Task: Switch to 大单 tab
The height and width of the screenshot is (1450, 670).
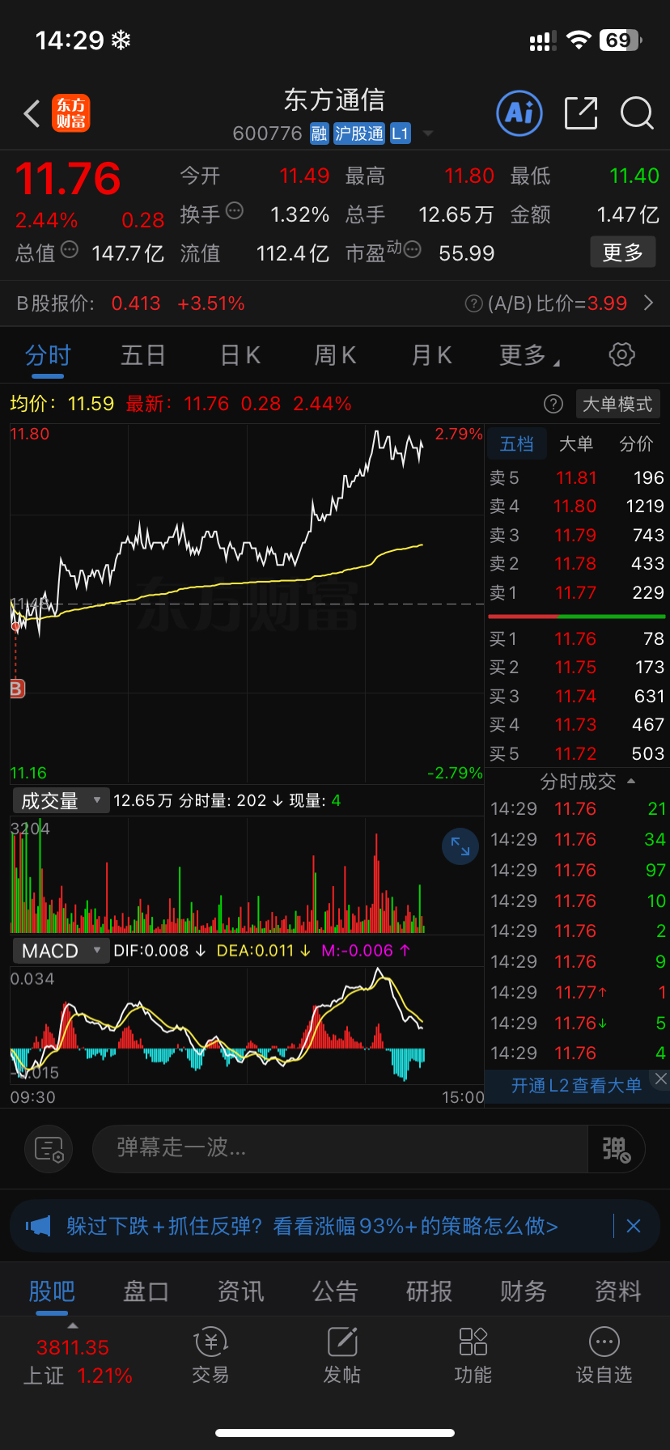Action: (x=576, y=444)
